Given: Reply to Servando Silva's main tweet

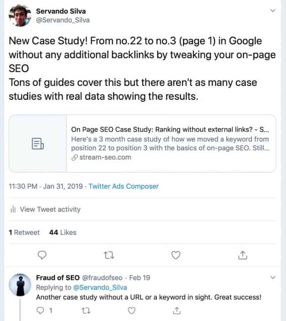Looking at the screenshot, I should (x=42, y=255).
